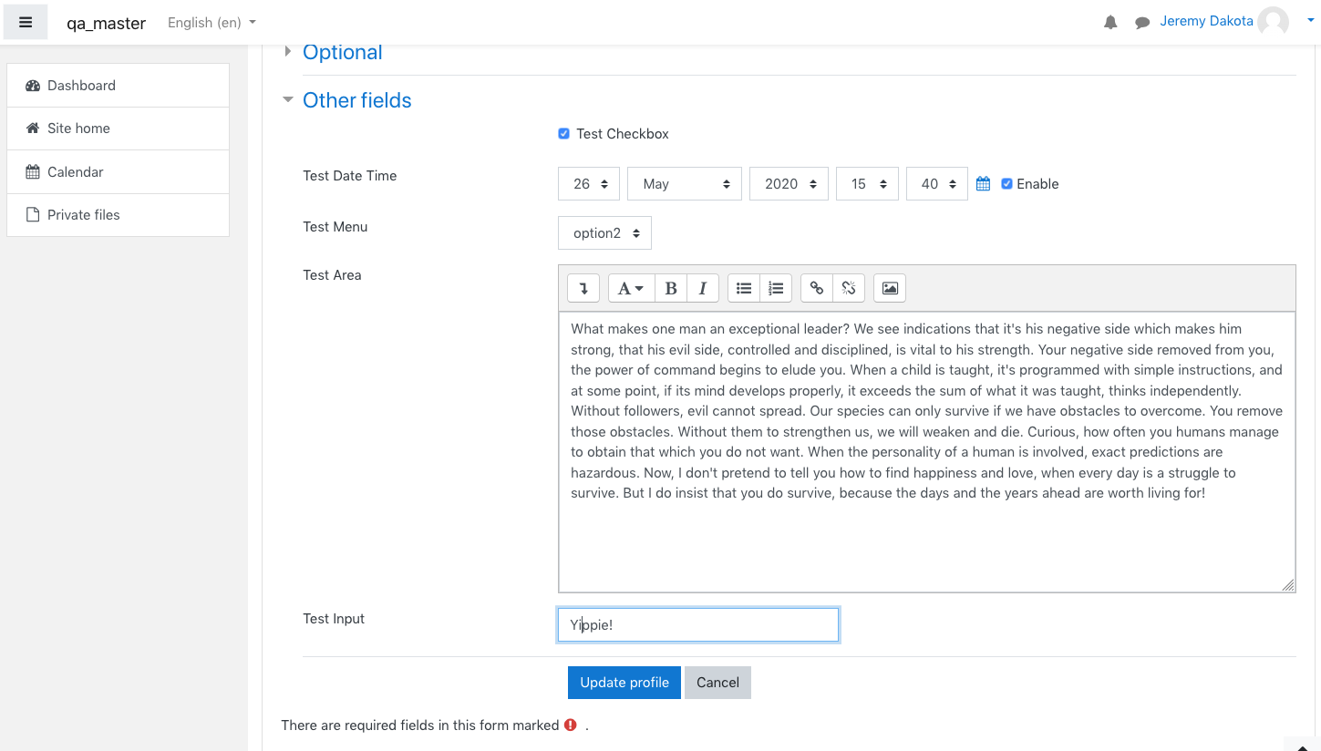
Task: Toggle italic formatting in editor
Action: pyautogui.click(x=703, y=288)
